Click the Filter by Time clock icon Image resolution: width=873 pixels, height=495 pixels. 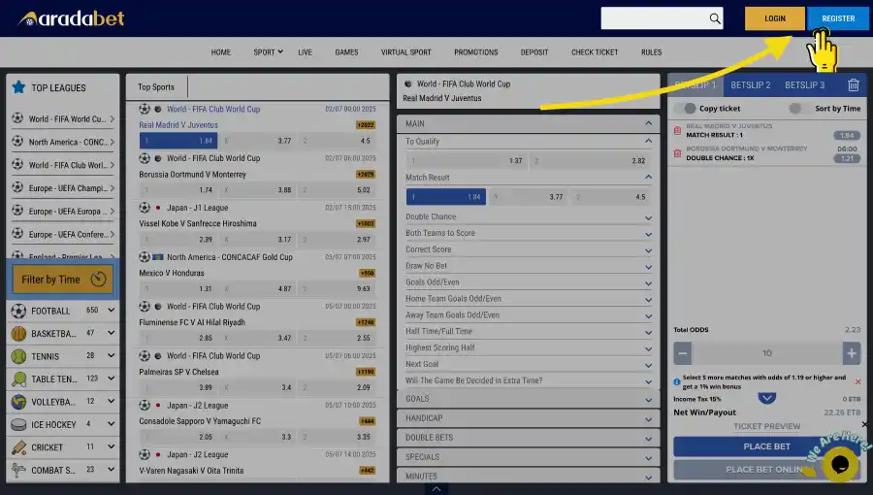click(x=99, y=279)
